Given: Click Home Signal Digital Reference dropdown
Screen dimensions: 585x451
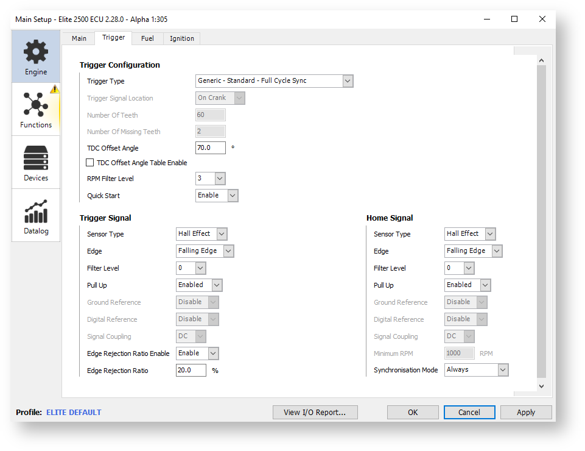Looking at the screenshot, I should point(466,319).
